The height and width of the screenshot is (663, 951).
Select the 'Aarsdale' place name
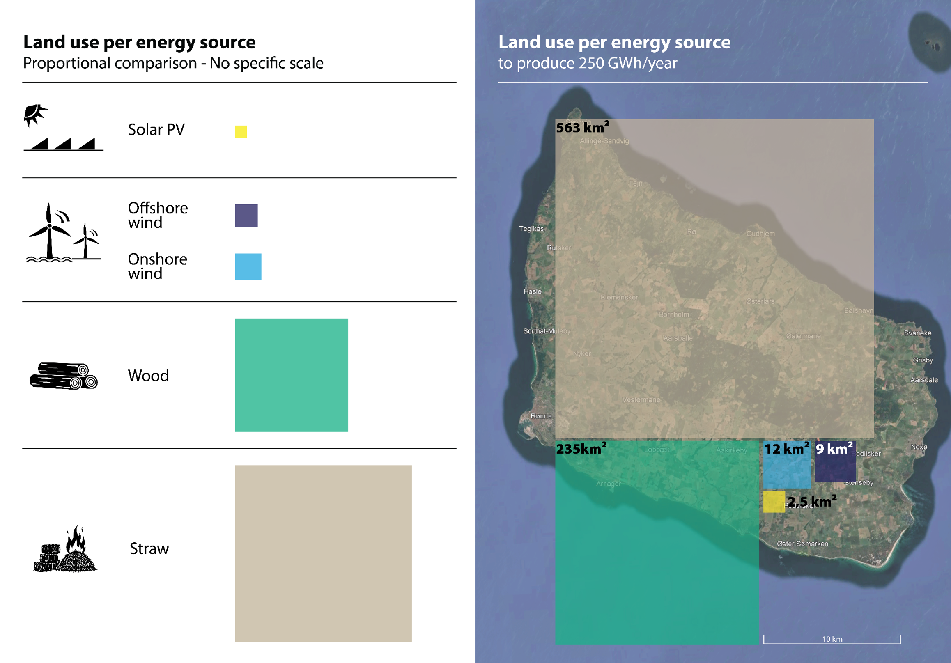tap(924, 380)
